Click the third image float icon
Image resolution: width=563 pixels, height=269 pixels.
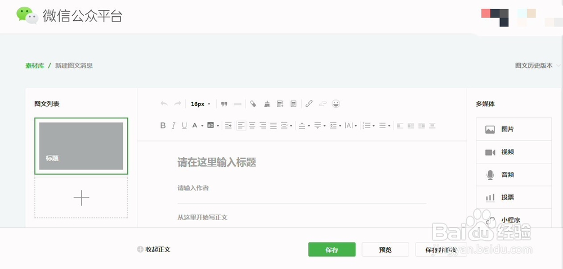(x=422, y=126)
